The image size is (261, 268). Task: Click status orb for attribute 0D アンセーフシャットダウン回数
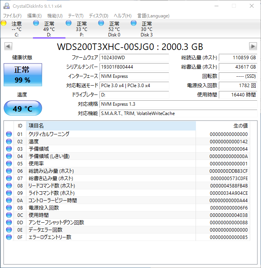9,222
